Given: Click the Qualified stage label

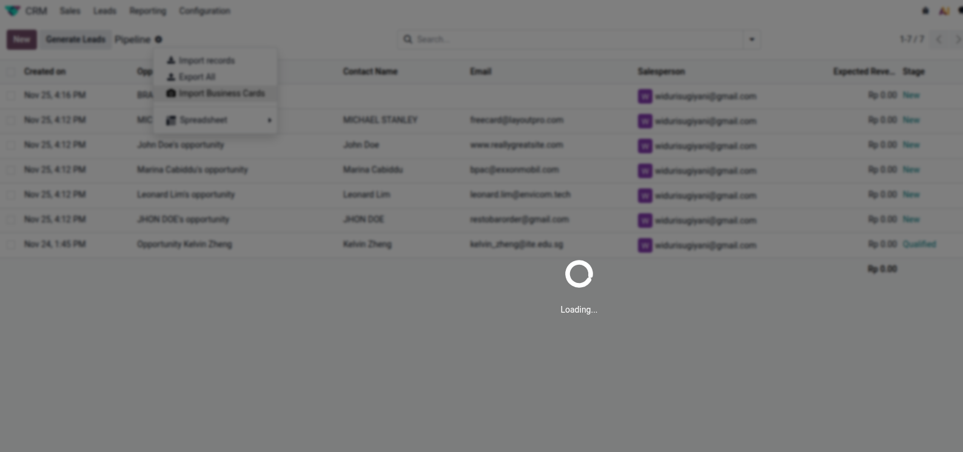Looking at the screenshot, I should [x=919, y=244].
